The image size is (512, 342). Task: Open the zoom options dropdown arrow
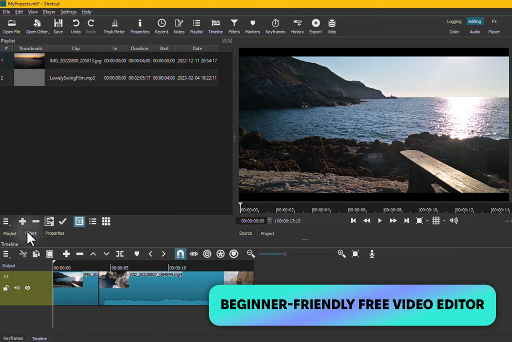pyautogui.click(x=427, y=221)
